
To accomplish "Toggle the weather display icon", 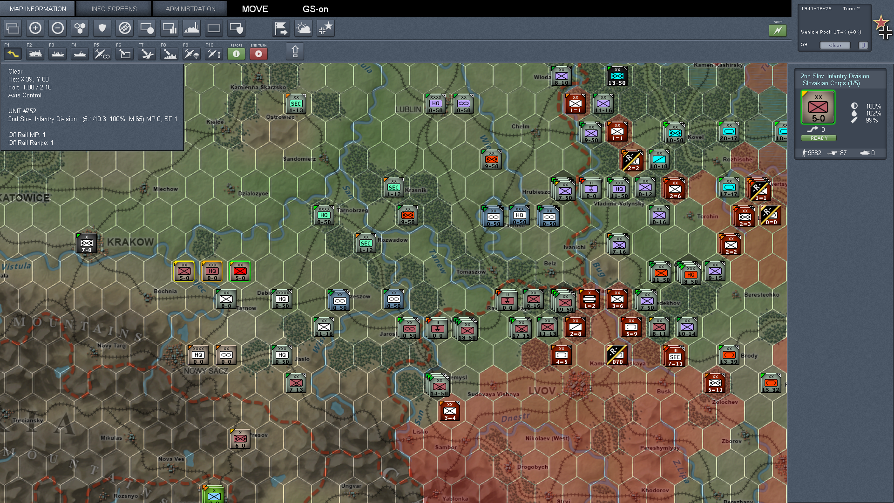I will (x=304, y=28).
